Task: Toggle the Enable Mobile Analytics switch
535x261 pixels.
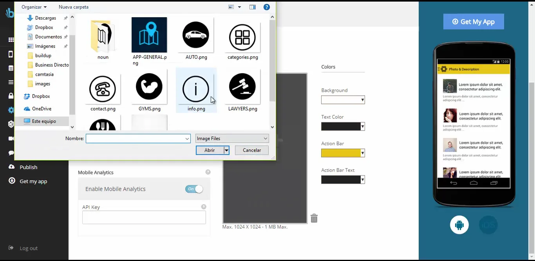Action: coord(194,189)
